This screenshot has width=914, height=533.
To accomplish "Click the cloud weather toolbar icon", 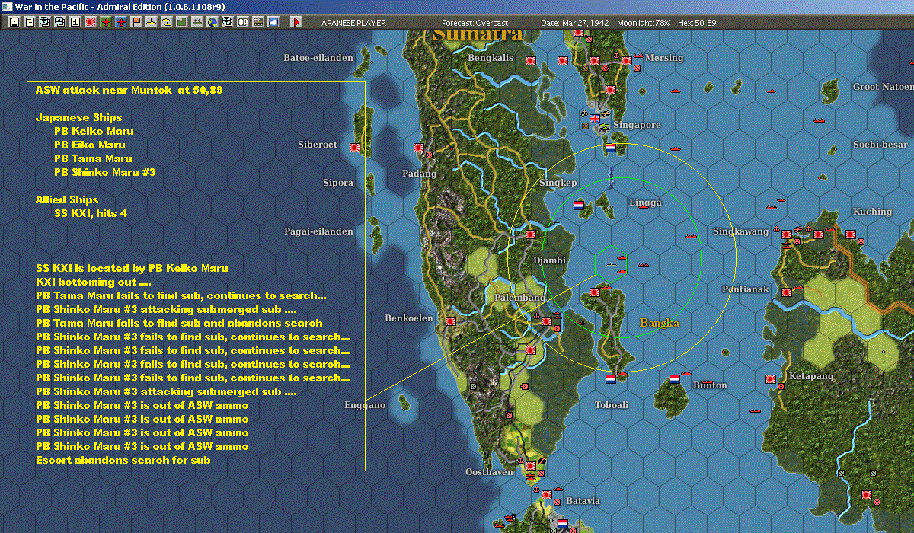I will (x=273, y=22).
